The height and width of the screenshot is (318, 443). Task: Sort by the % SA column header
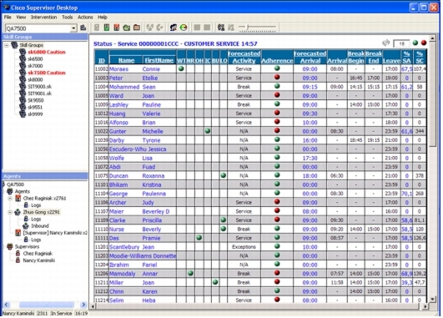coord(406,57)
